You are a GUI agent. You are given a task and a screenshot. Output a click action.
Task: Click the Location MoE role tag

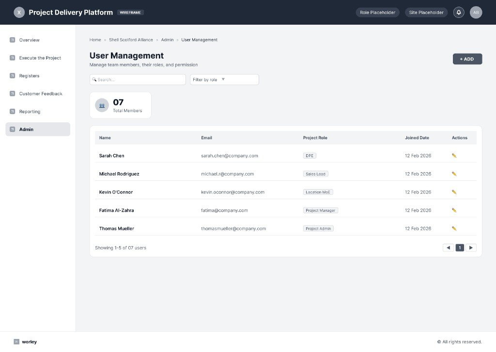(x=318, y=192)
